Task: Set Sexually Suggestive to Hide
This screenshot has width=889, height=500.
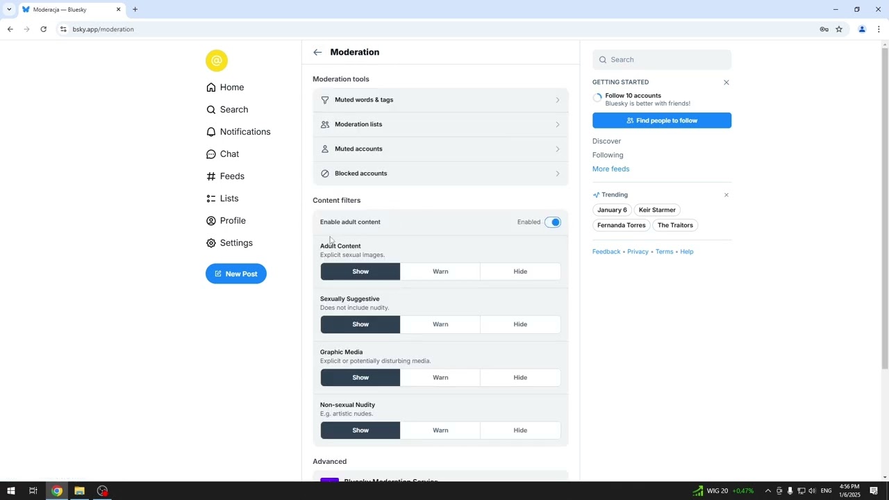Action: (x=520, y=324)
